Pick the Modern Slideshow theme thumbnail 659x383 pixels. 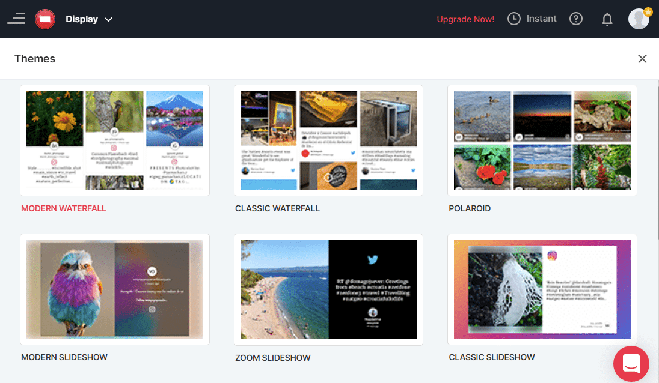click(115, 289)
